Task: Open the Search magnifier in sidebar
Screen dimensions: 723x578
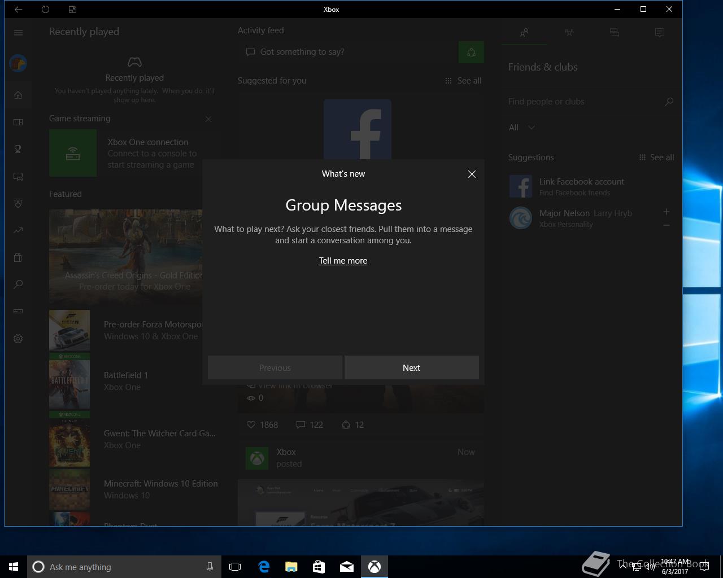Action: pyautogui.click(x=18, y=284)
